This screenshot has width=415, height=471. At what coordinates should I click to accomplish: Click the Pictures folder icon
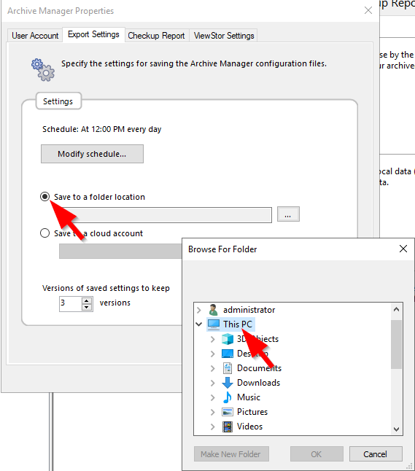coord(228,412)
